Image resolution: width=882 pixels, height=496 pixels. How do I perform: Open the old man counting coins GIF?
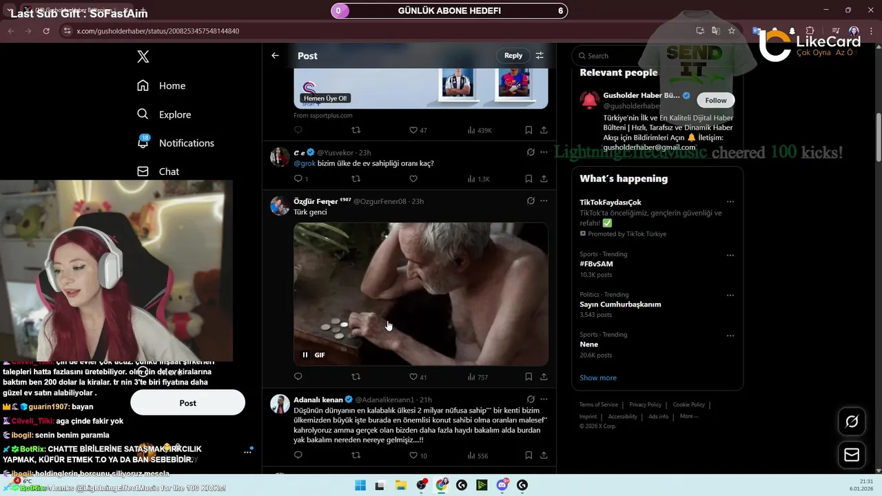tap(421, 294)
